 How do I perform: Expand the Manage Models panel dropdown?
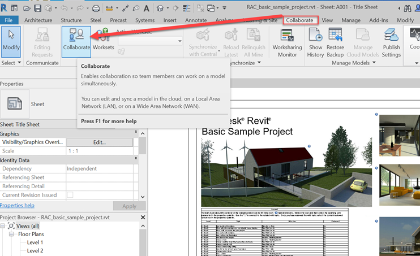click(x=374, y=63)
